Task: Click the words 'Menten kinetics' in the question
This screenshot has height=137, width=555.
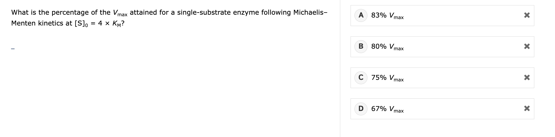Action: (38, 23)
